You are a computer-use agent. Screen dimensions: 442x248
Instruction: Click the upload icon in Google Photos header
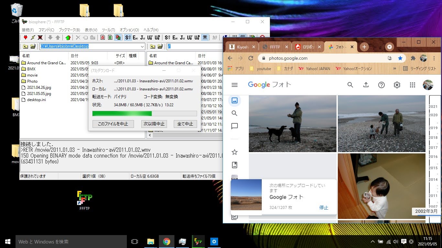tap(366, 85)
